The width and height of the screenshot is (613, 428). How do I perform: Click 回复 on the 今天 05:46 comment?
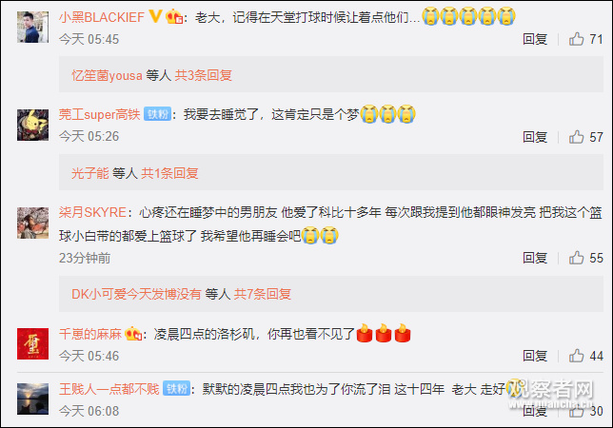pos(535,356)
